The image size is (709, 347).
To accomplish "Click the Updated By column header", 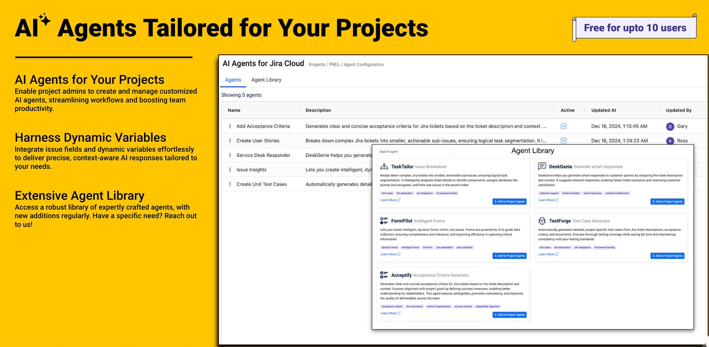I will [679, 110].
